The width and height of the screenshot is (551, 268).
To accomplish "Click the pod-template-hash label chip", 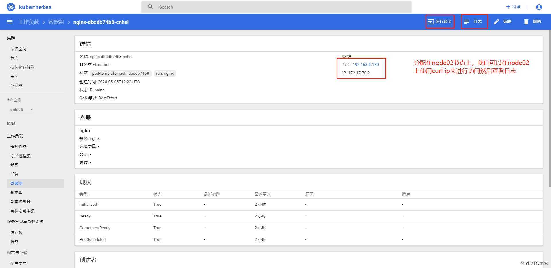I will point(121,74).
